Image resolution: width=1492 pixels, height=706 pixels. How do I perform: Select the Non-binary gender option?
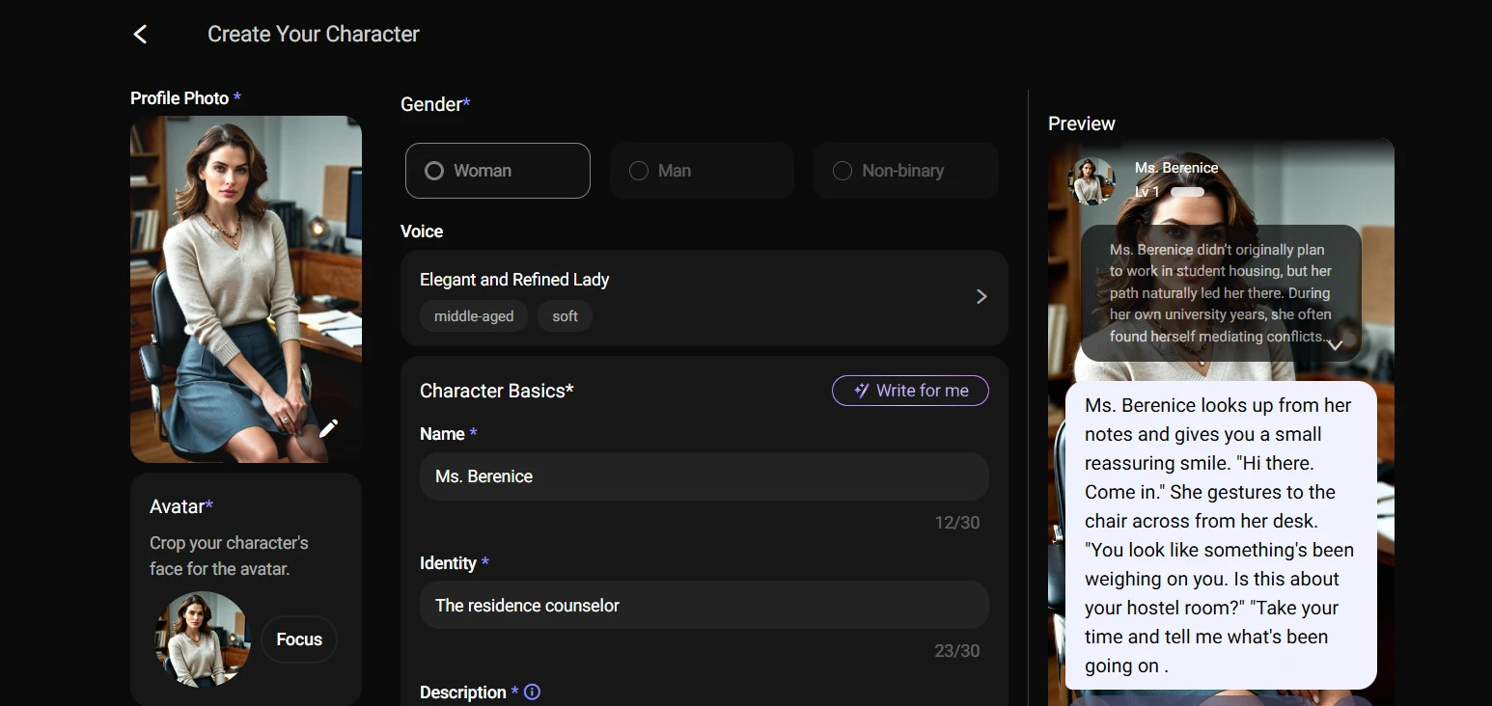[x=904, y=171]
